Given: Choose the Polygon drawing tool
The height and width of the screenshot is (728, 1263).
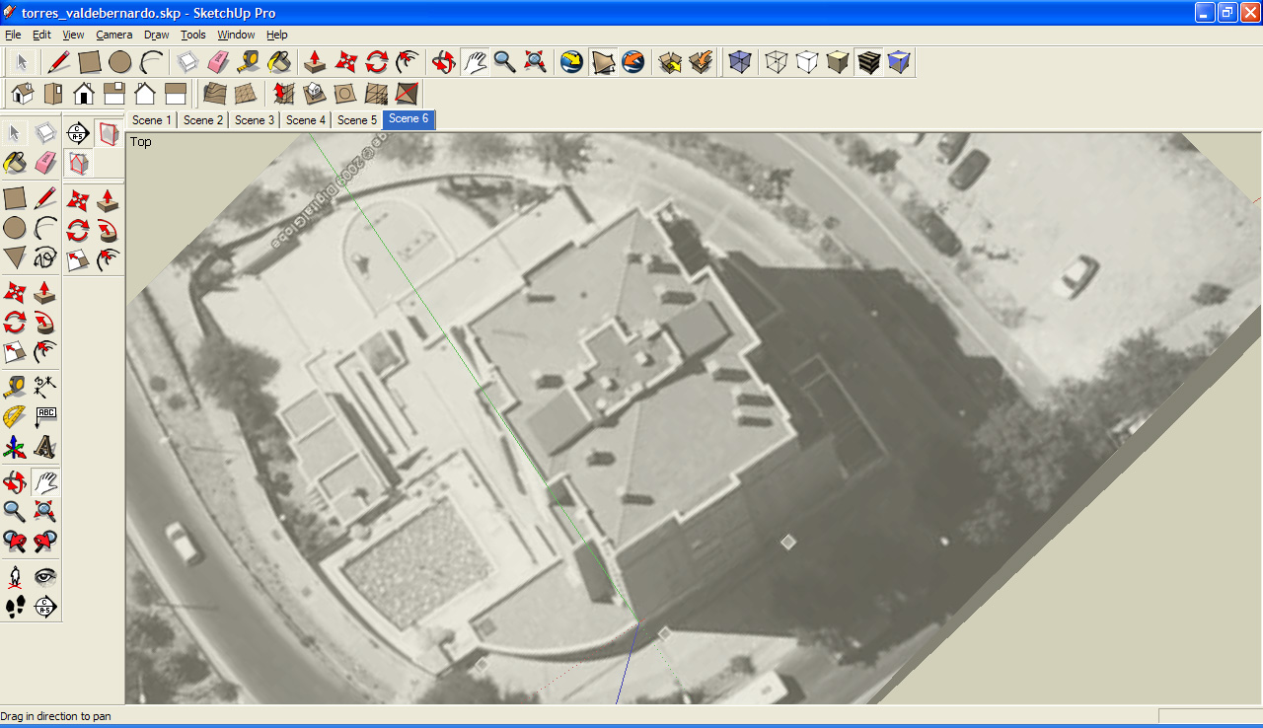Looking at the screenshot, I should click(x=14, y=258).
